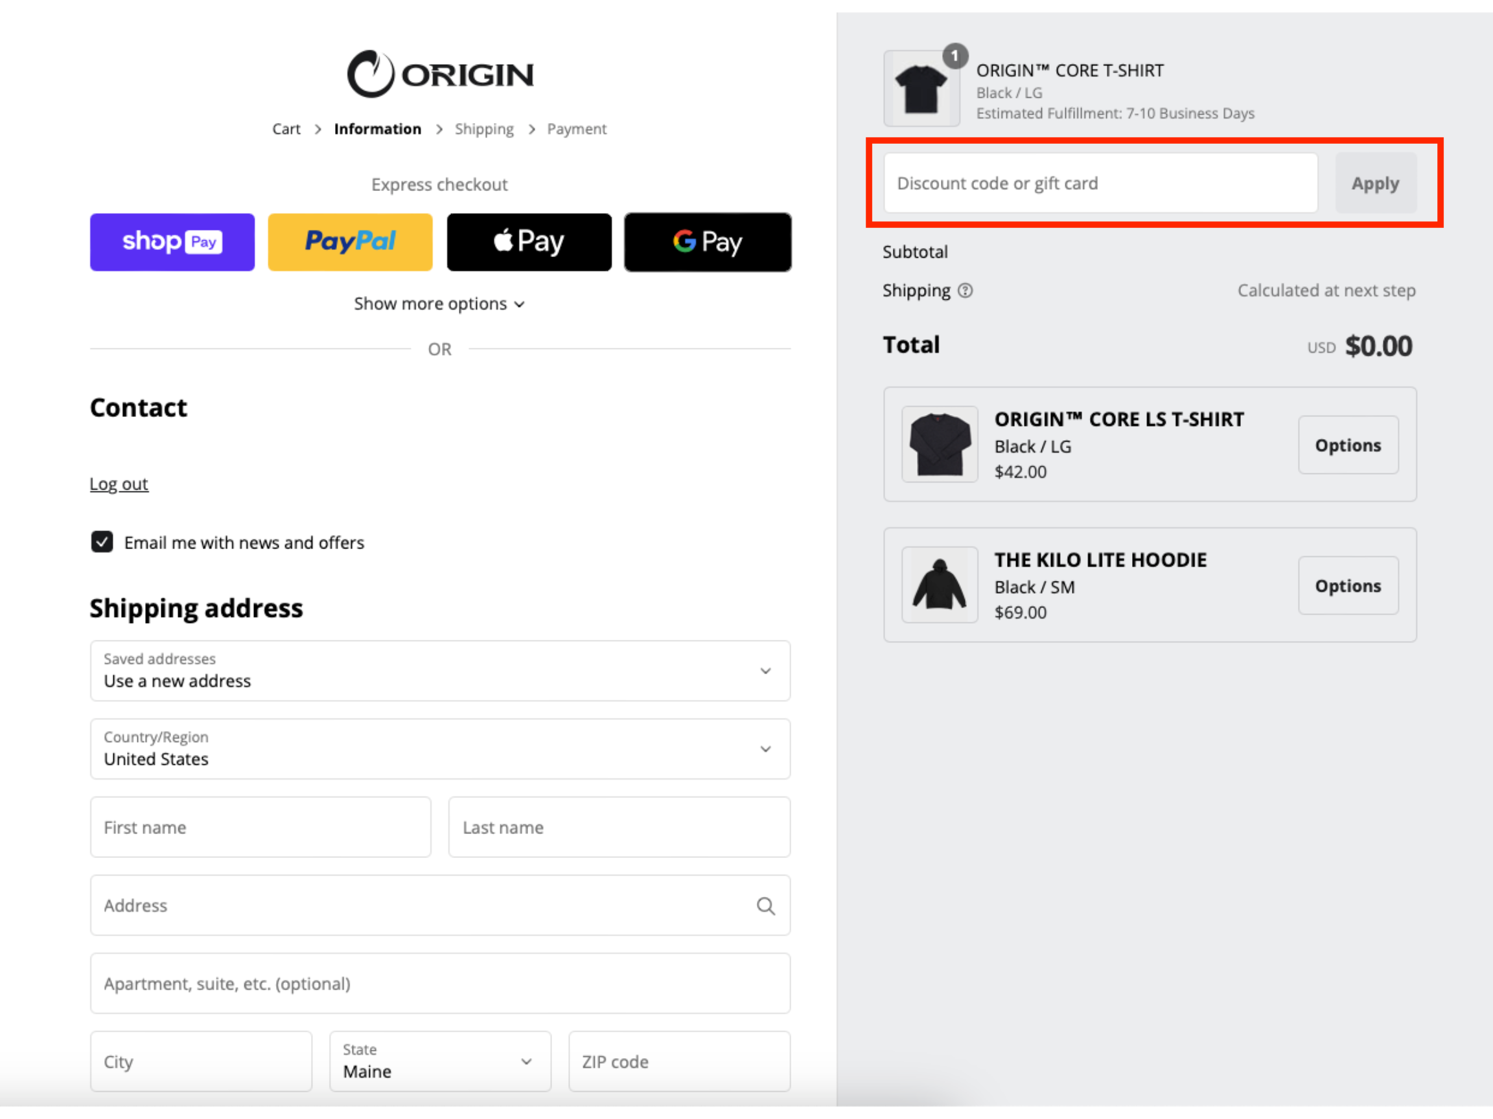Screen dimensions: 1493x1119
Task: Click the Apply discount button
Action: point(1376,183)
